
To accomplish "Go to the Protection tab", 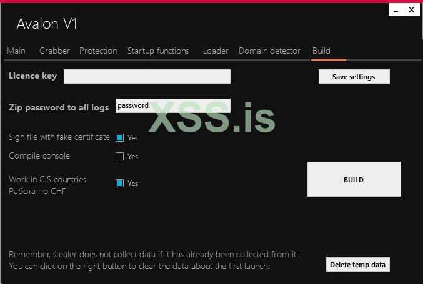I will tap(98, 51).
